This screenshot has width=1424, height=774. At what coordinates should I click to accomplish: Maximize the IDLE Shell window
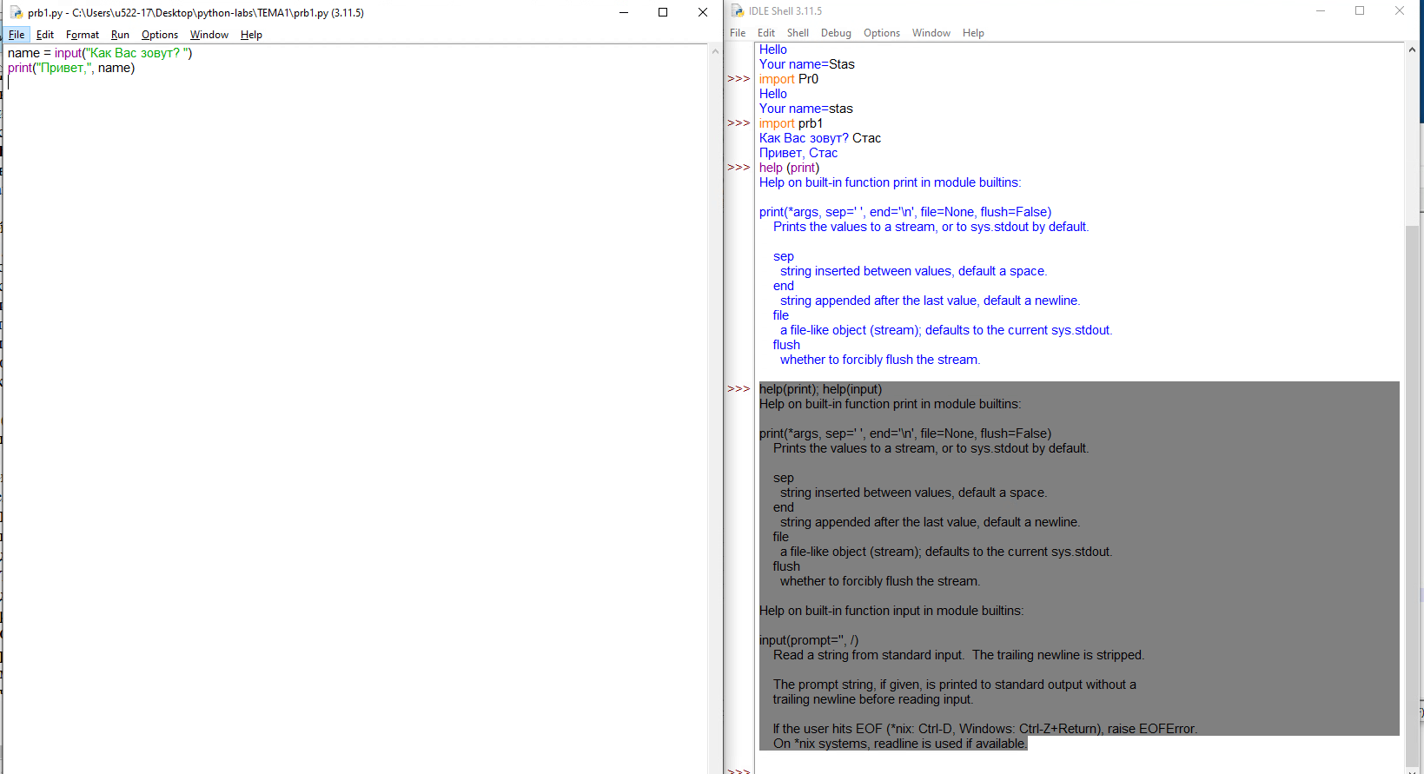[1360, 11]
